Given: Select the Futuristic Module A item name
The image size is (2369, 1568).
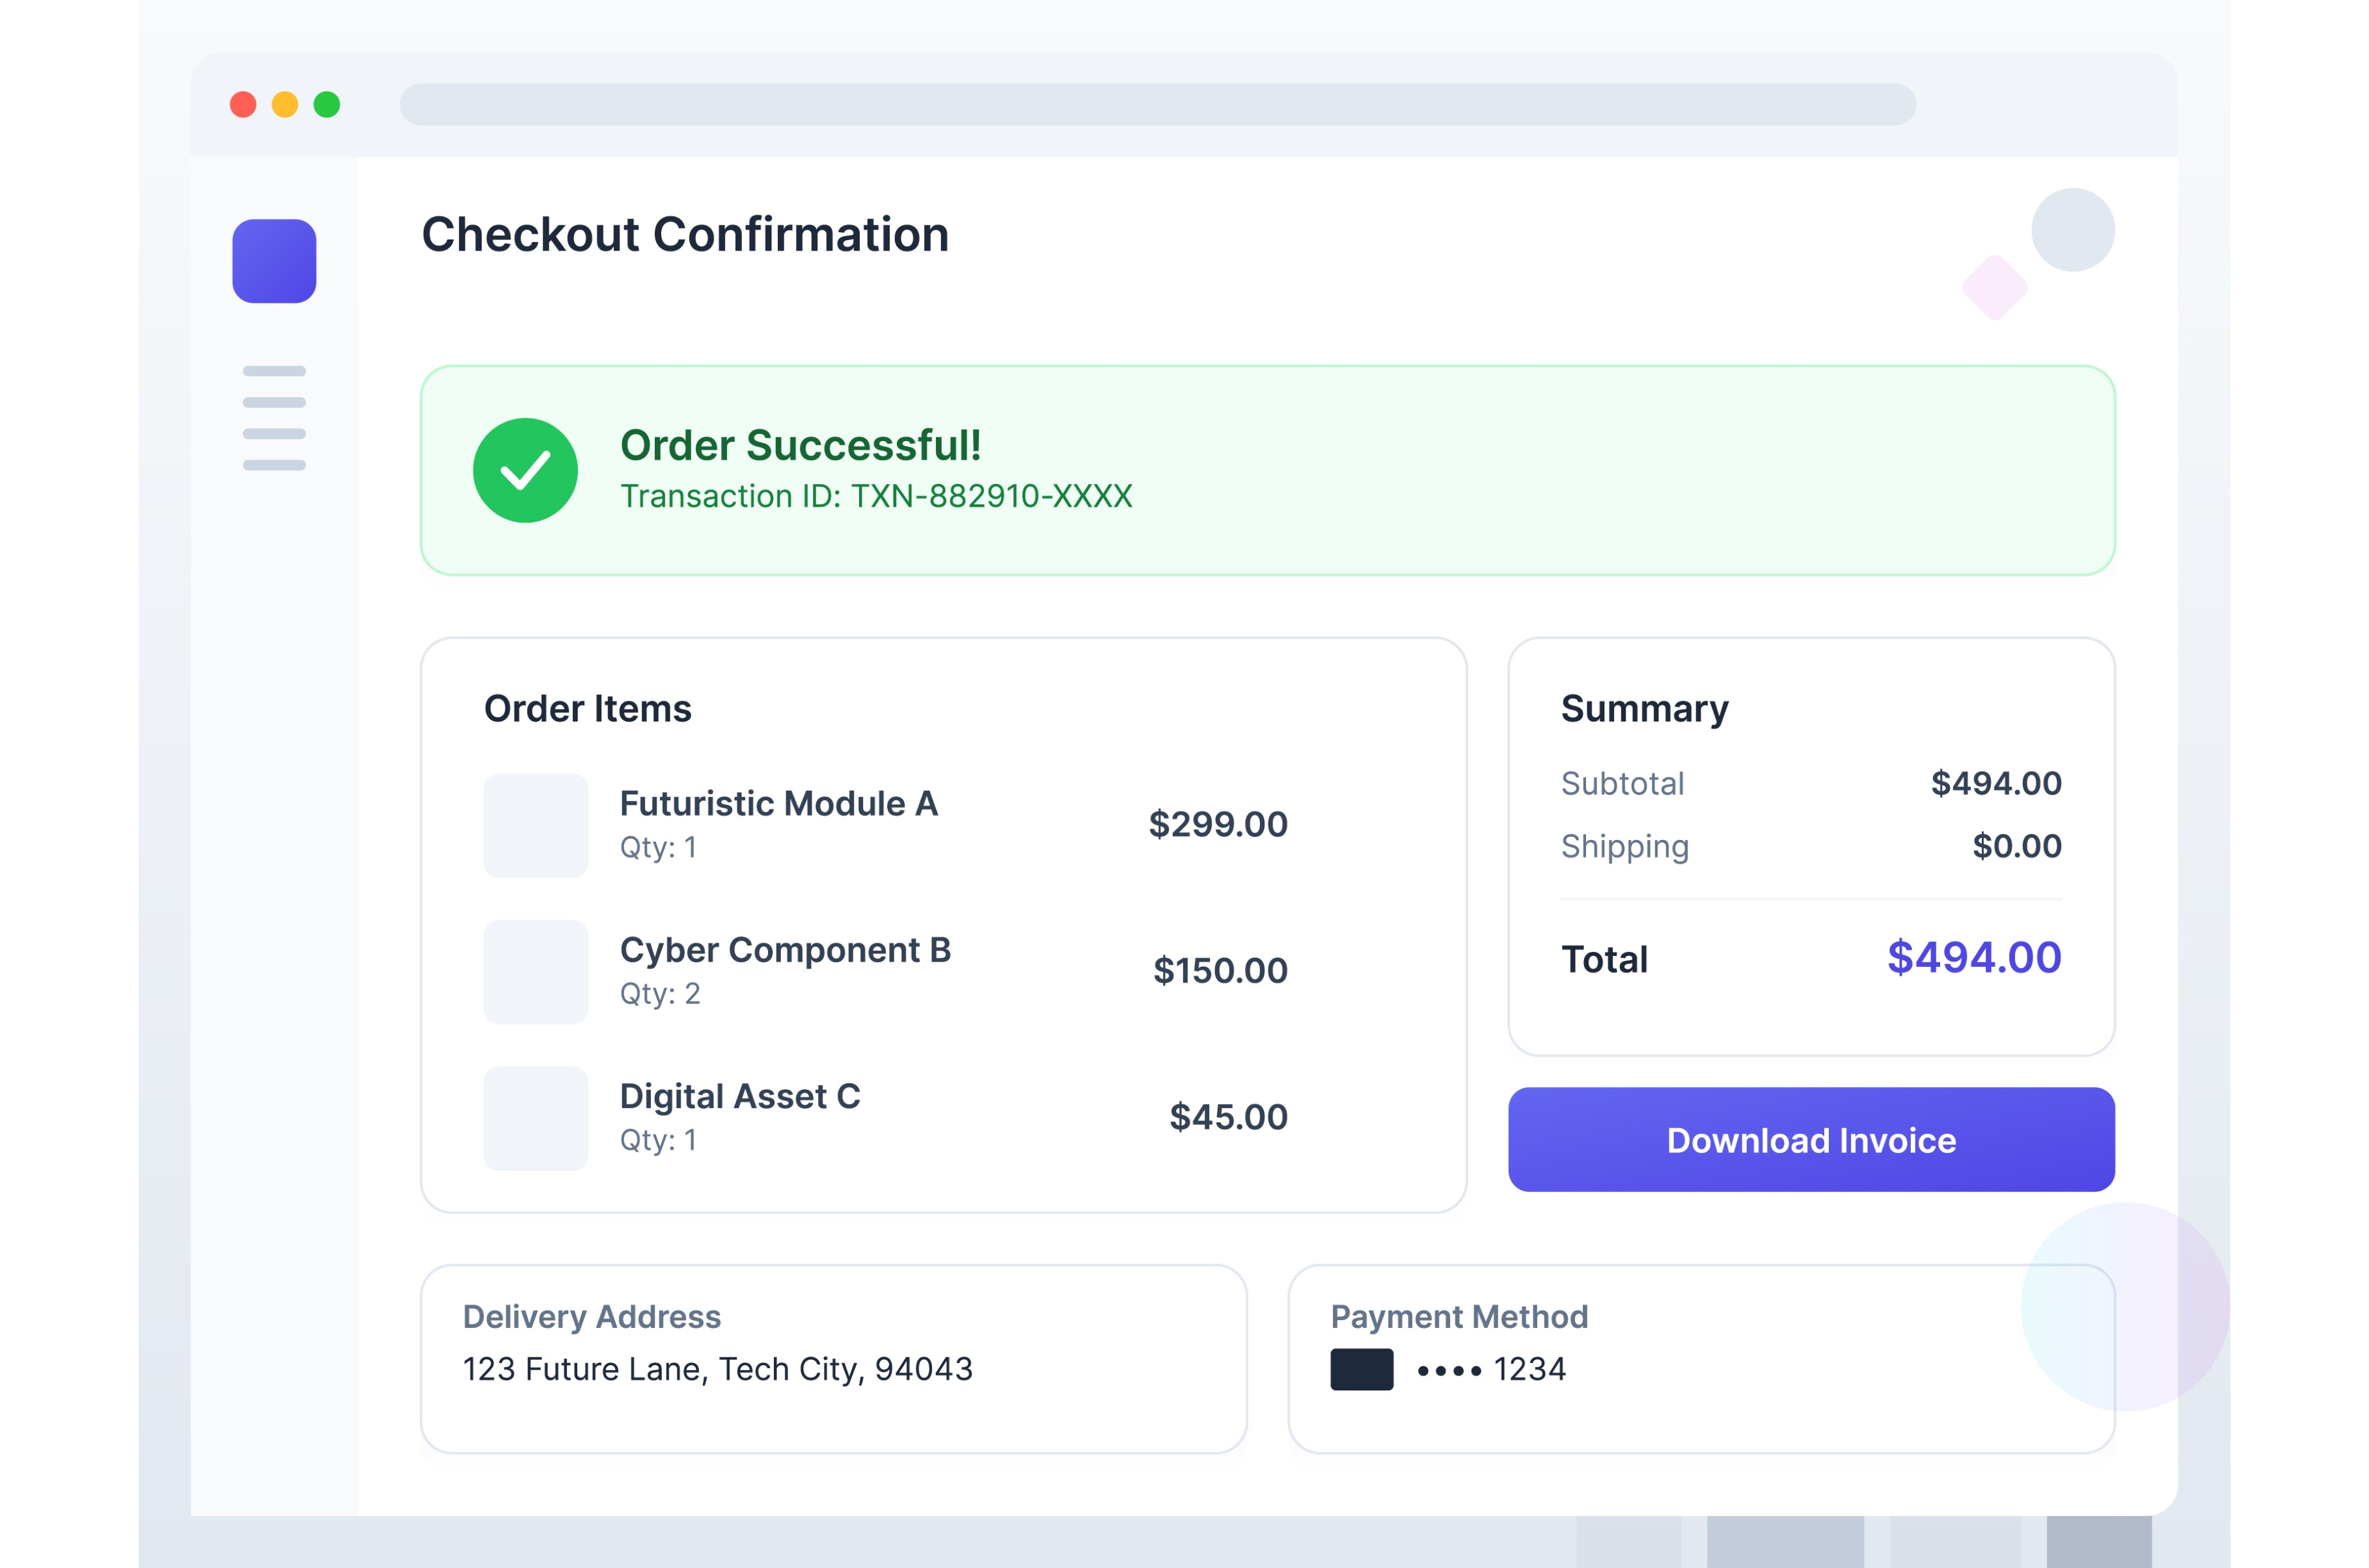Looking at the screenshot, I should click(779, 804).
